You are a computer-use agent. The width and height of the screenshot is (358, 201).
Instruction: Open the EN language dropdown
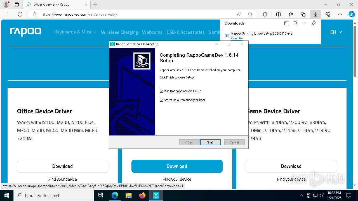click(x=336, y=32)
